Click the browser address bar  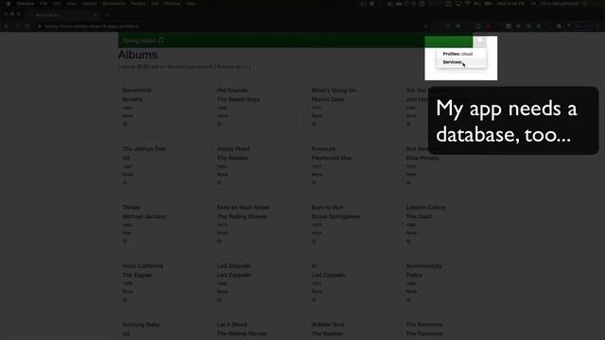[x=232, y=26]
